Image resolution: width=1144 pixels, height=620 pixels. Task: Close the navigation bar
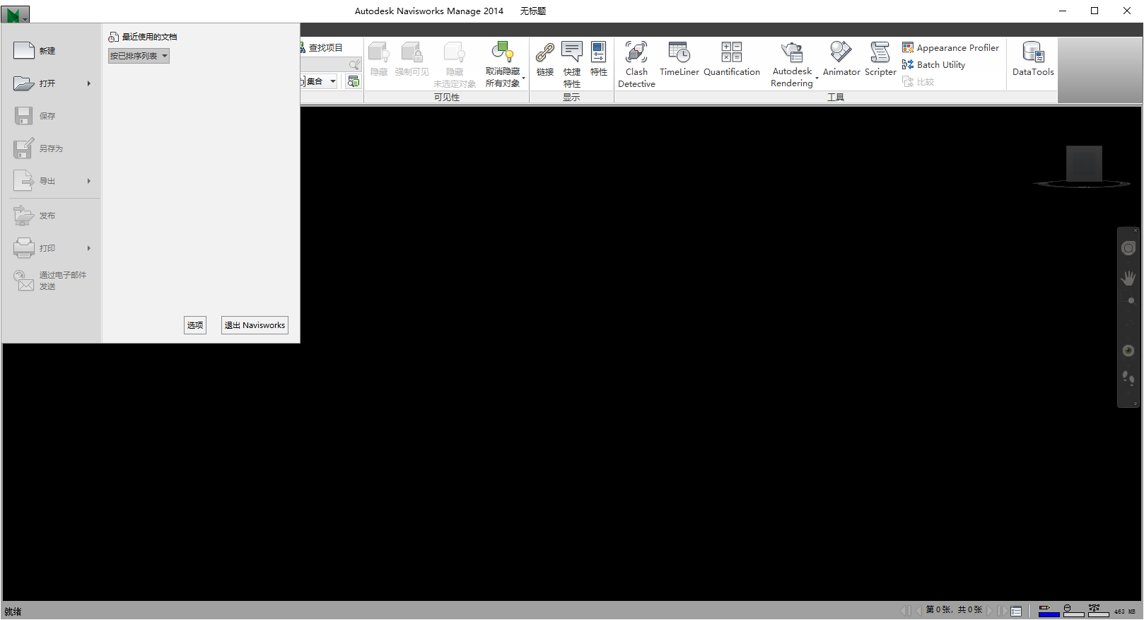(x=1136, y=230)
